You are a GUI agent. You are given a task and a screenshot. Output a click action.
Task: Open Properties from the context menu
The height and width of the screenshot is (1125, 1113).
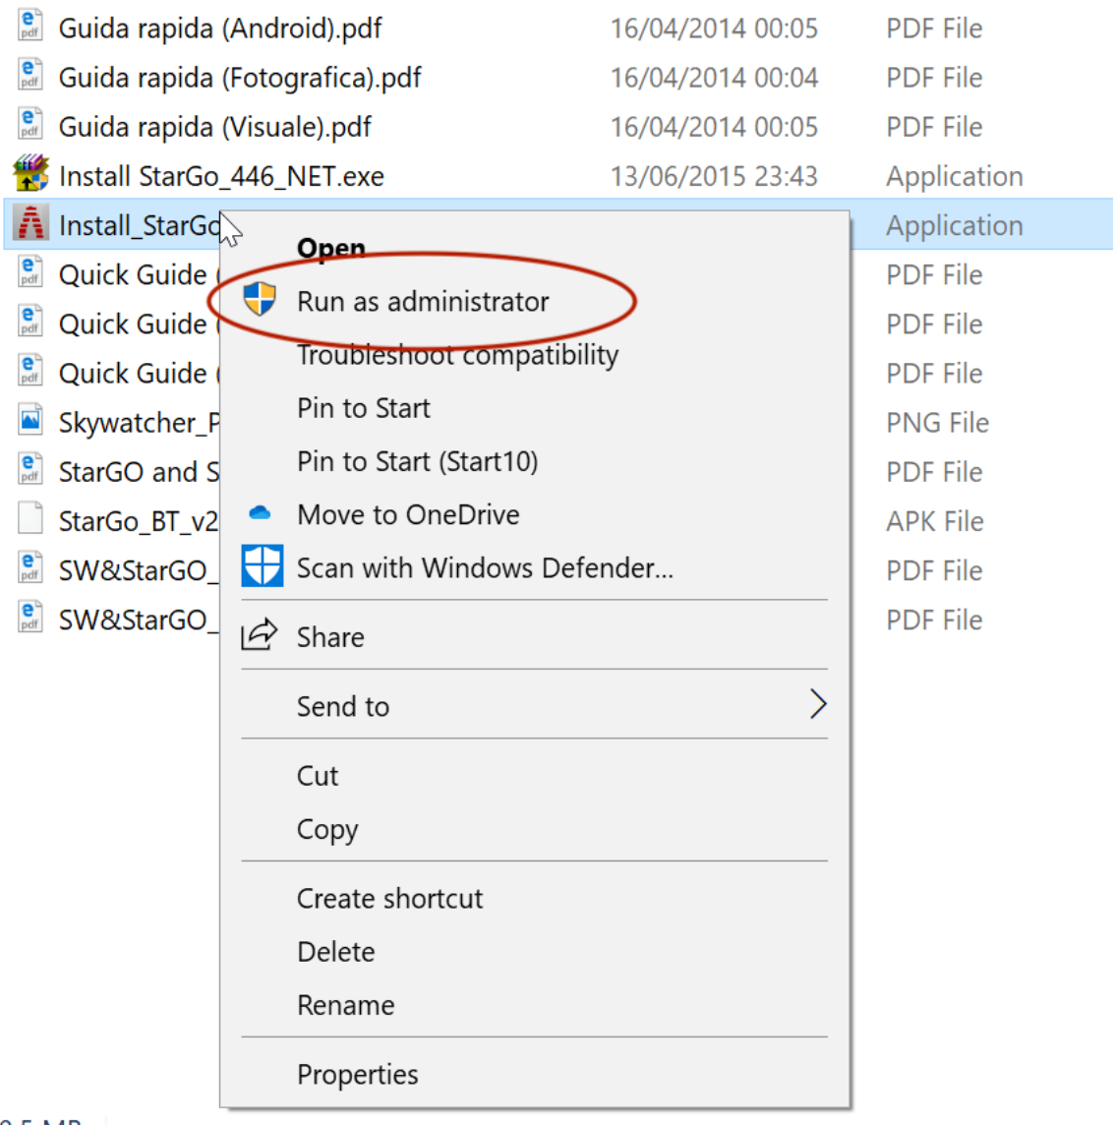point(357,1075)
